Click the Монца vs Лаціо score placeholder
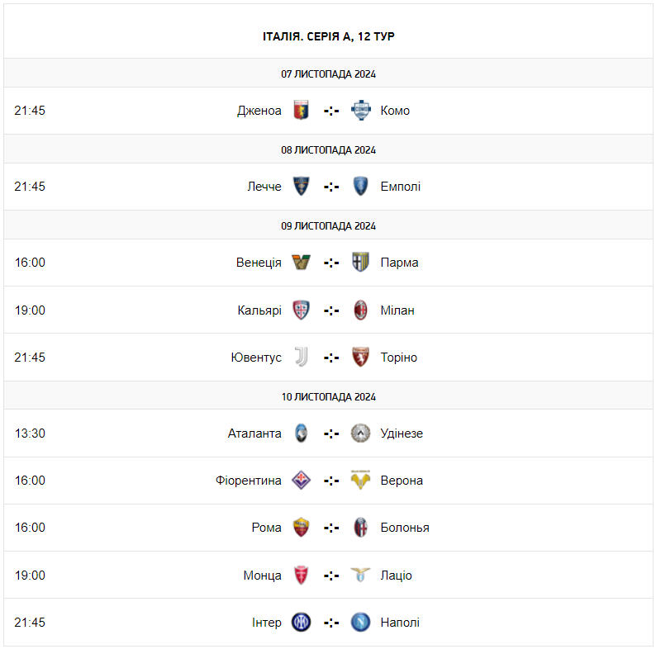This screenshot has width=656, height=649. [331, 576]
